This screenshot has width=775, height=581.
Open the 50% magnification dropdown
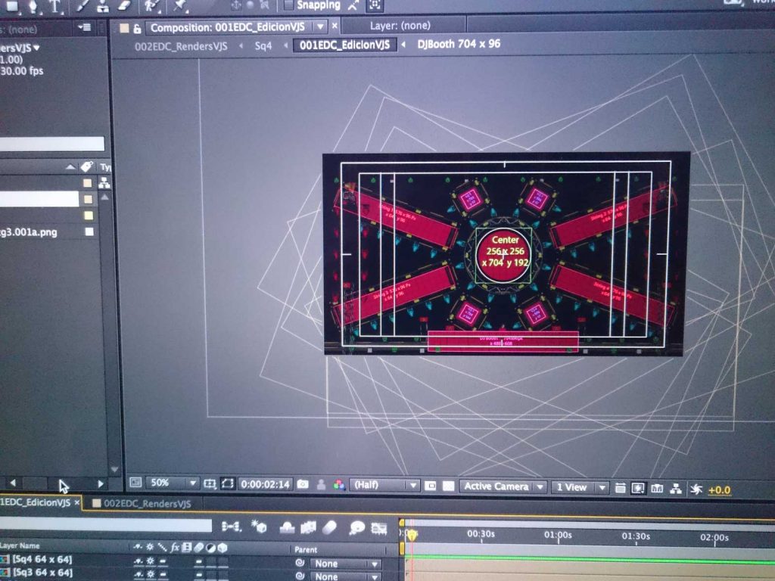coord(172,483)
